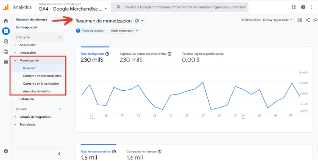The height and width of the screenshot is (161, 318).
Task: Open the Admin gear icon
Action: [x=6, y=151]
